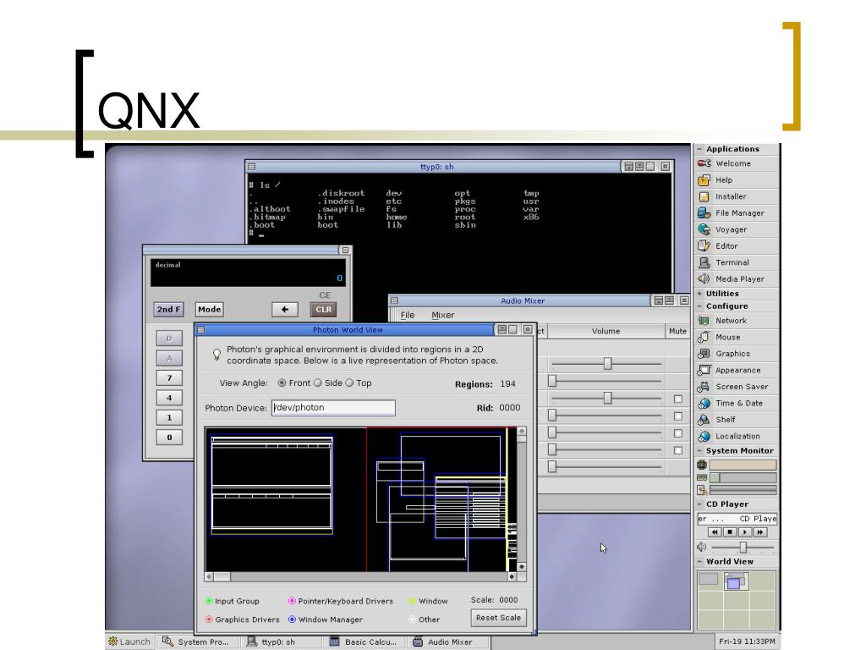866x650 pixels.
Task: Switch to System Pro... taskbar item
Action: tap(199, 642)
